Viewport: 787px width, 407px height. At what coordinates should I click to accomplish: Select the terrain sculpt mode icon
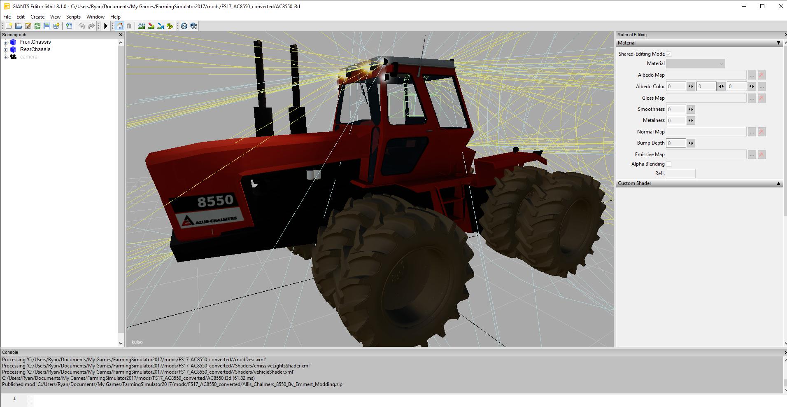tap(142, 26)
